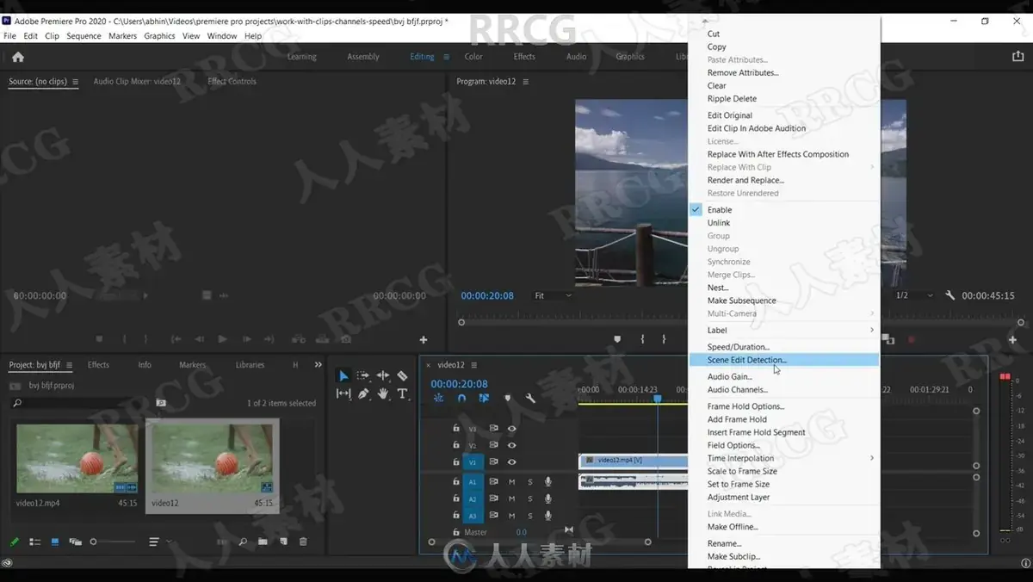The image size is (1033, 582).
Task: Select the Ripple Edit tool
Action: [x=383, y=376]
